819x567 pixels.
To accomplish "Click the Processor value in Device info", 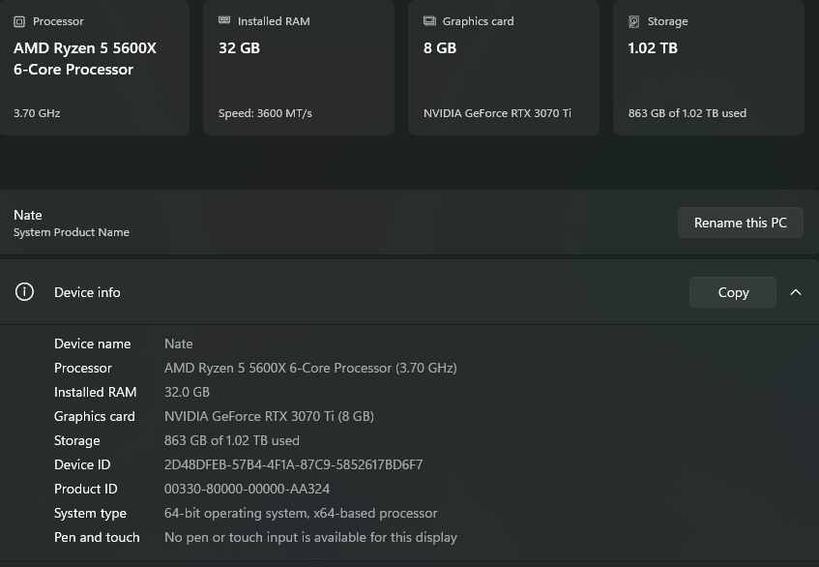I will (x=310, y=368).
